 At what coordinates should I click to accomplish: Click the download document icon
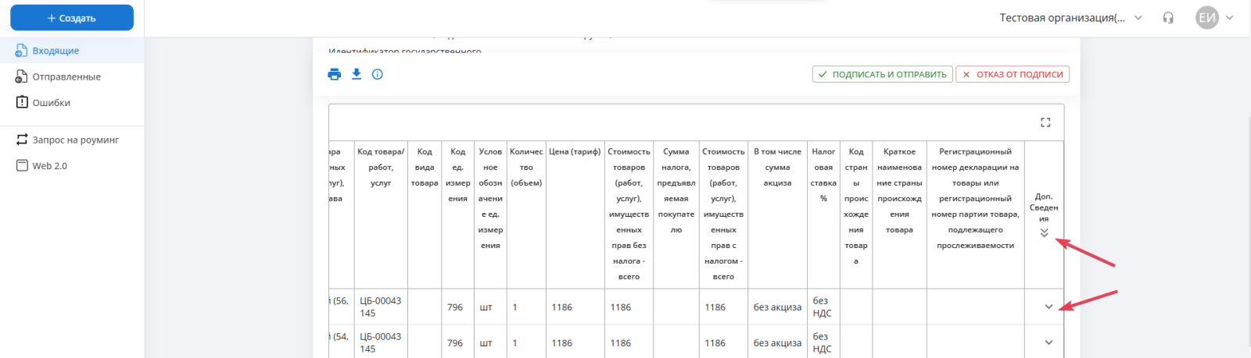click(357, 74)
